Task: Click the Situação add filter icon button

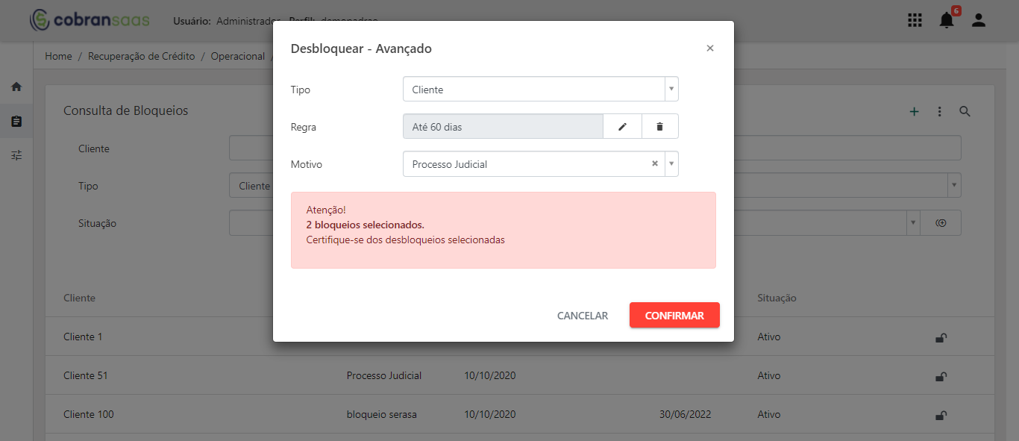Action: pos(941,223)
